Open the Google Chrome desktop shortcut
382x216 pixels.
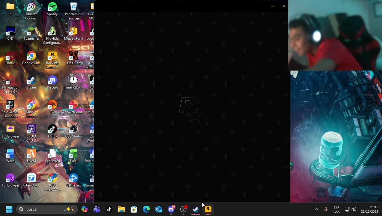click(x=31, y=58)
